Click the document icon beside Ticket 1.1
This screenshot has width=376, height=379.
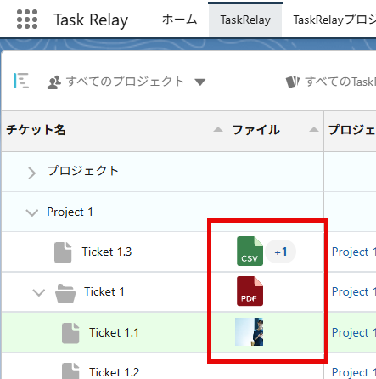tap(70, 333)
